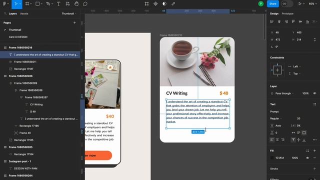320x180 pixels.
Task: Open the Figma main menu icon
Action: (x=4, y=3)
